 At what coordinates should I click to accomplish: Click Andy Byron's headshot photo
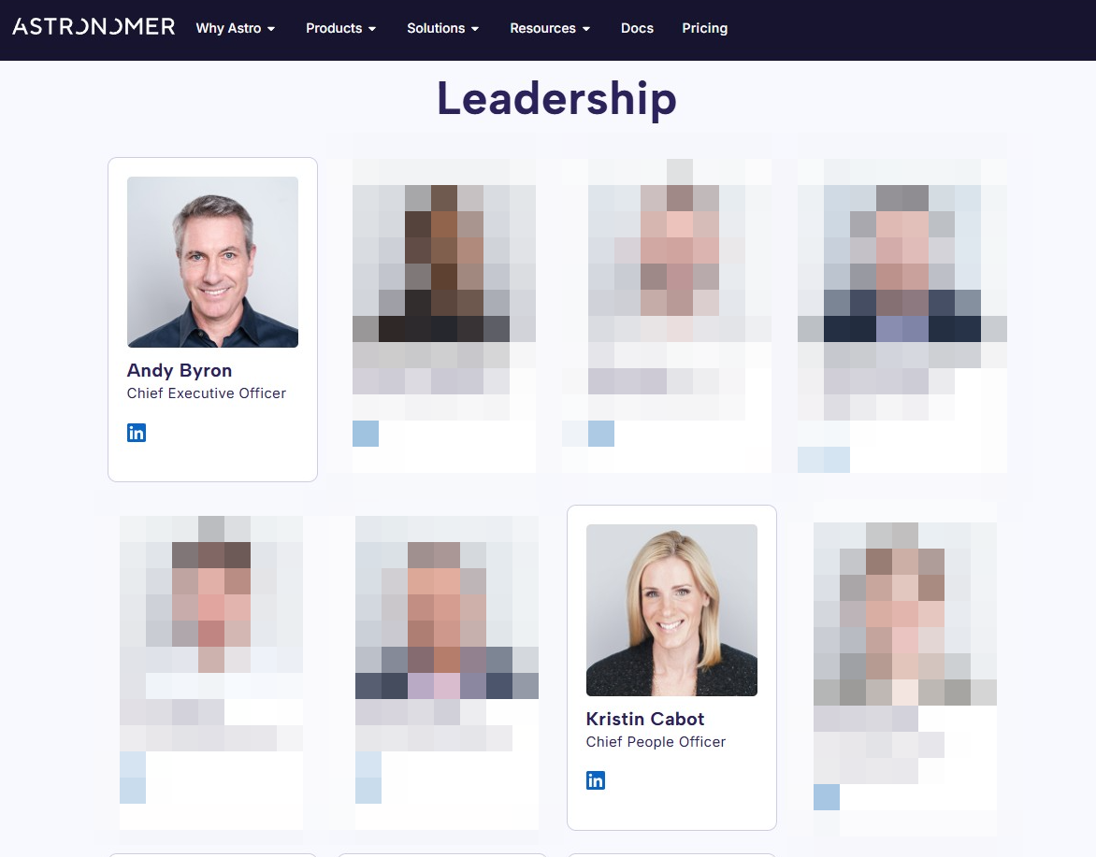coord(212,262)
